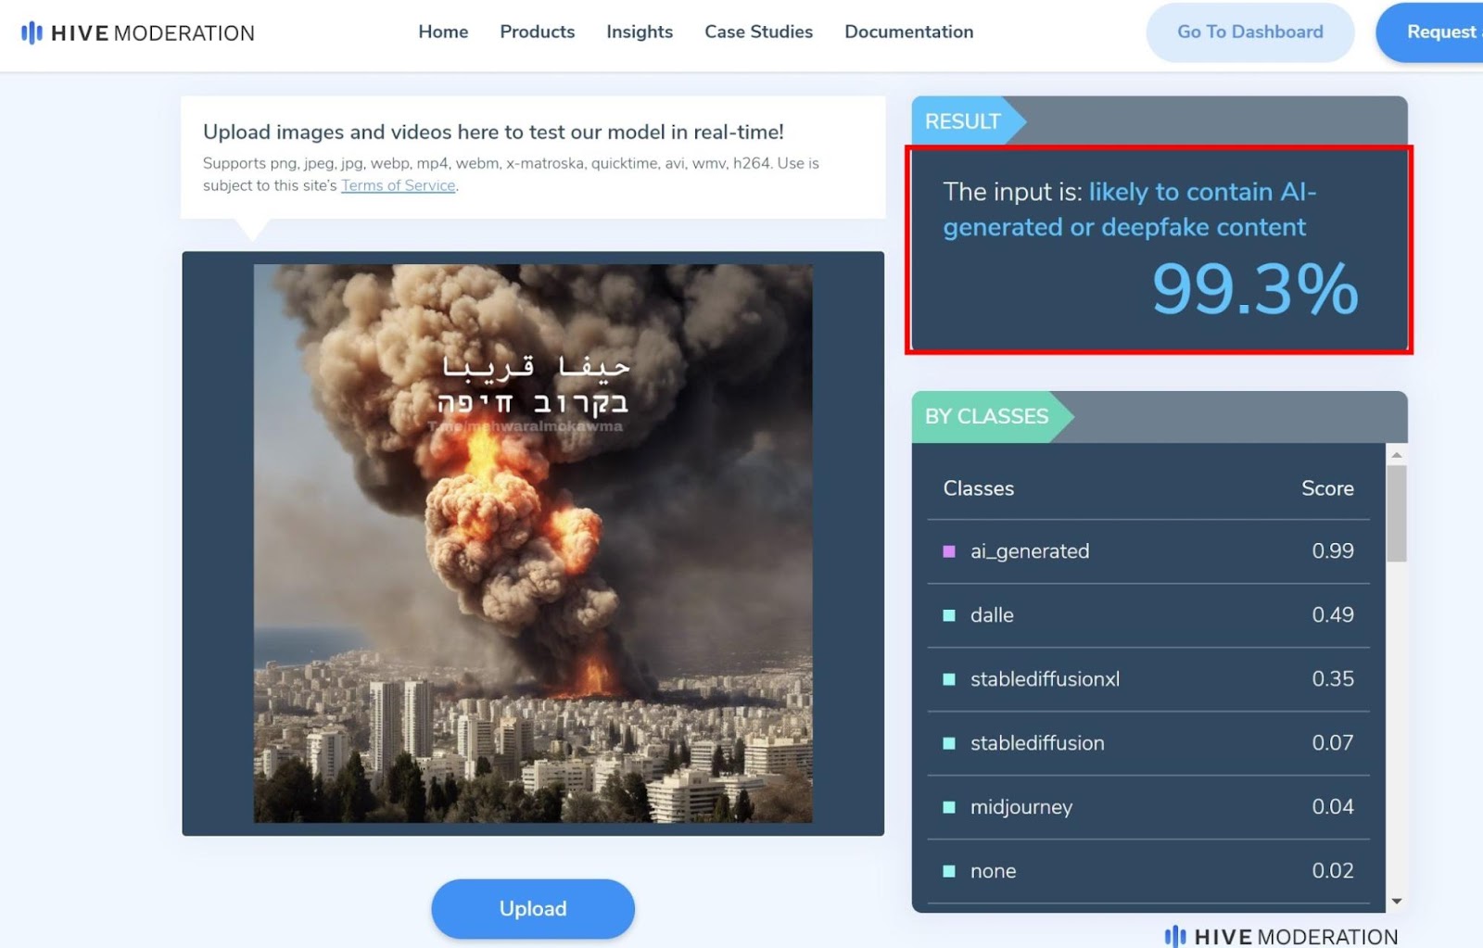Screen dimensions: 1483x948
Task: Click the stablediffusionxl class square icon
Action: click(948, 679)
